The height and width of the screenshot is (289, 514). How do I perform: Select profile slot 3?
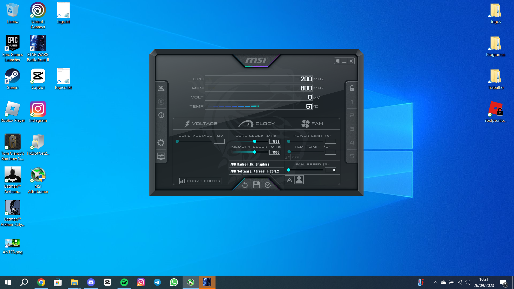(x=352, y=129)
